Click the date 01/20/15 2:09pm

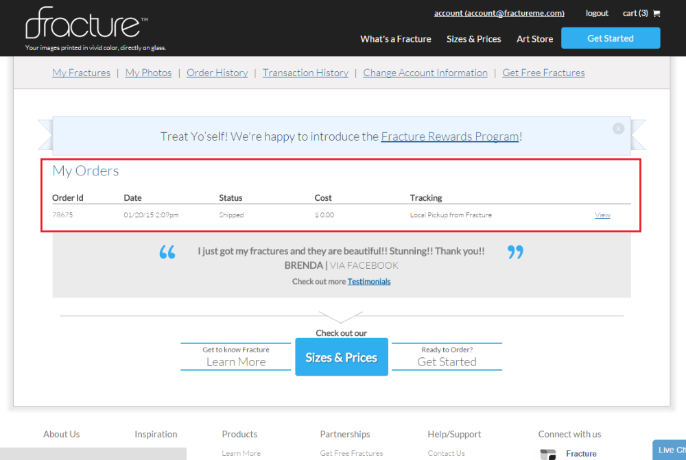pos(151,215)
